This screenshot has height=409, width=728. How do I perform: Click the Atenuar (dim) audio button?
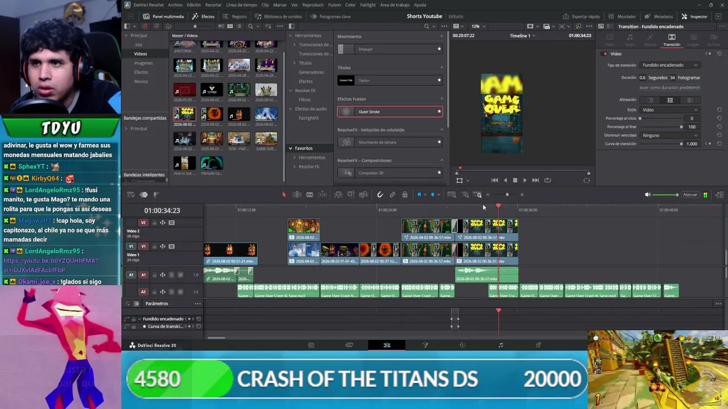pos(690,195)
